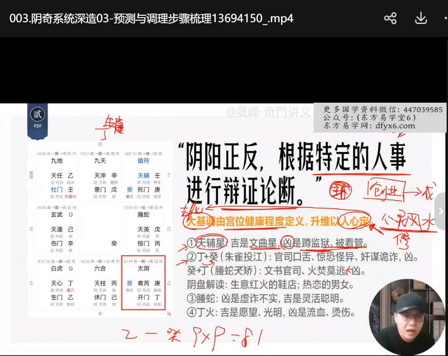Click the 六合 palace cell
This screenshot has width=448, height=356.
[100, 282]
